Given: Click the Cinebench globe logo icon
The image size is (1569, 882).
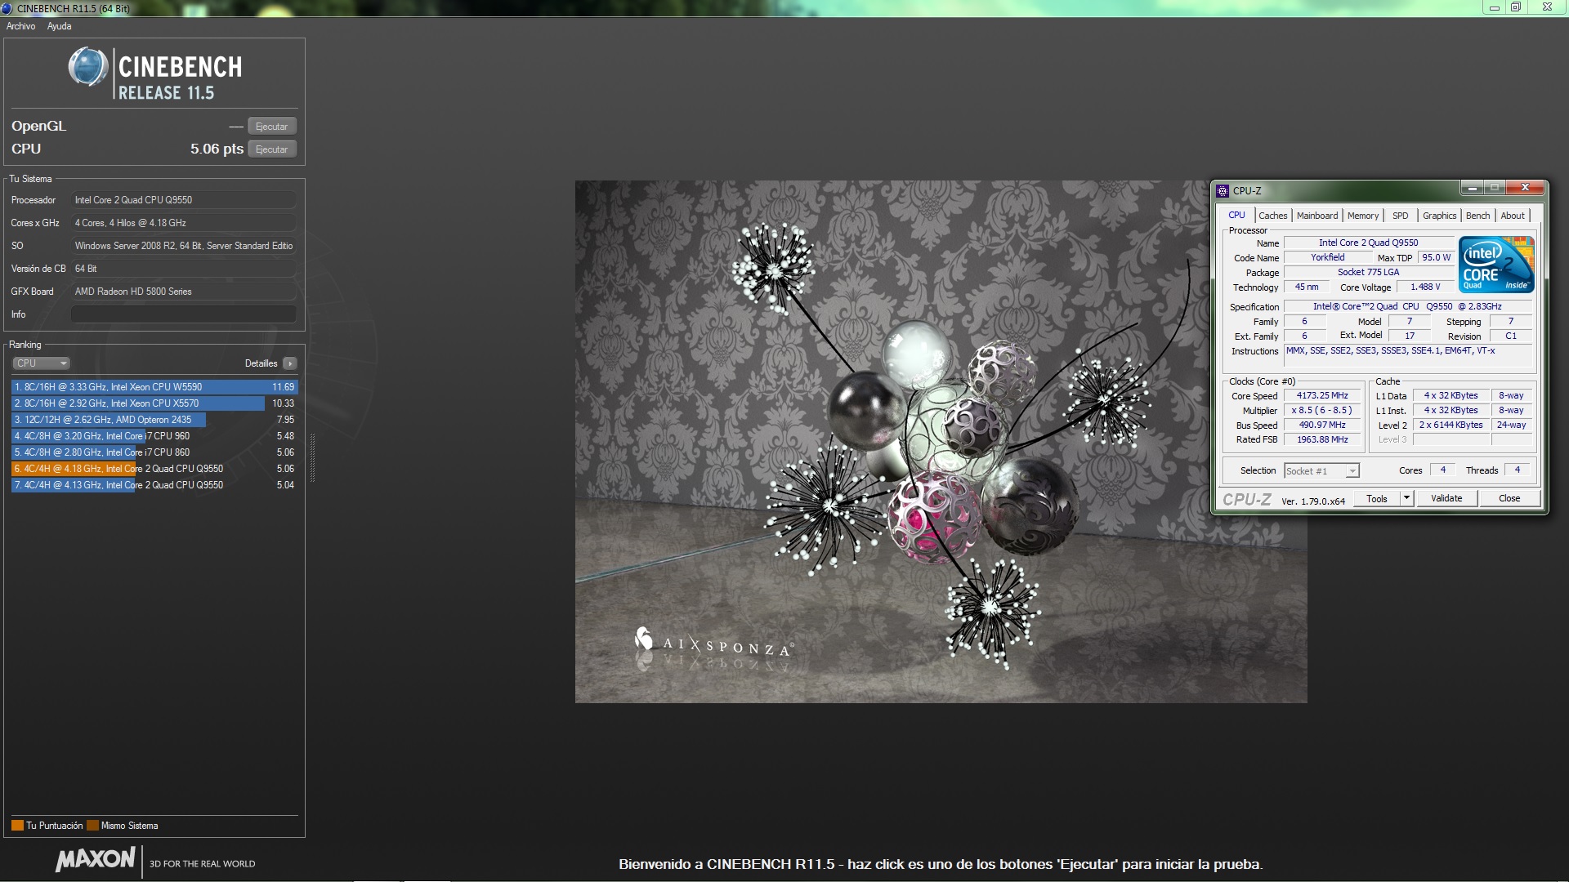Looking at the screenshot, I should (x=88, y=67).
